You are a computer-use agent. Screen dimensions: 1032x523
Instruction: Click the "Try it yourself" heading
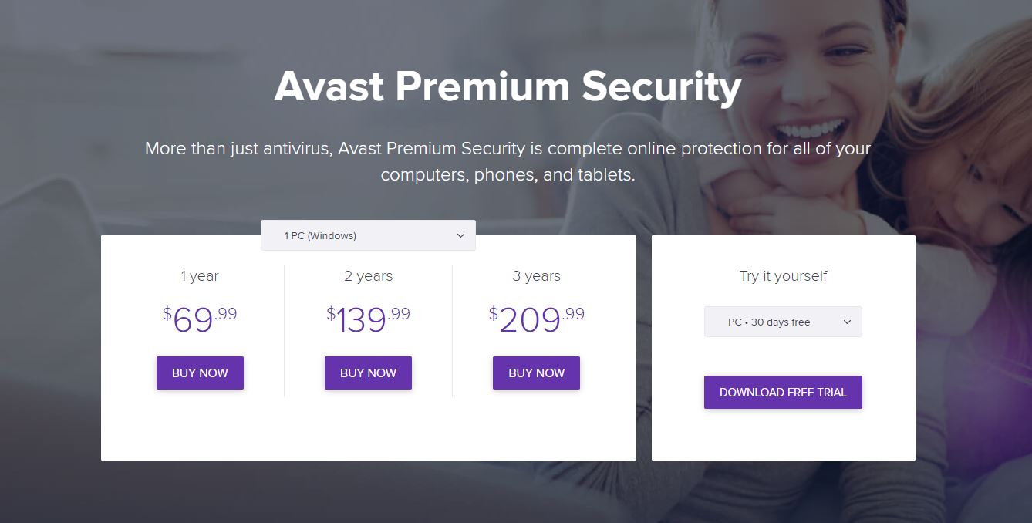783,276
